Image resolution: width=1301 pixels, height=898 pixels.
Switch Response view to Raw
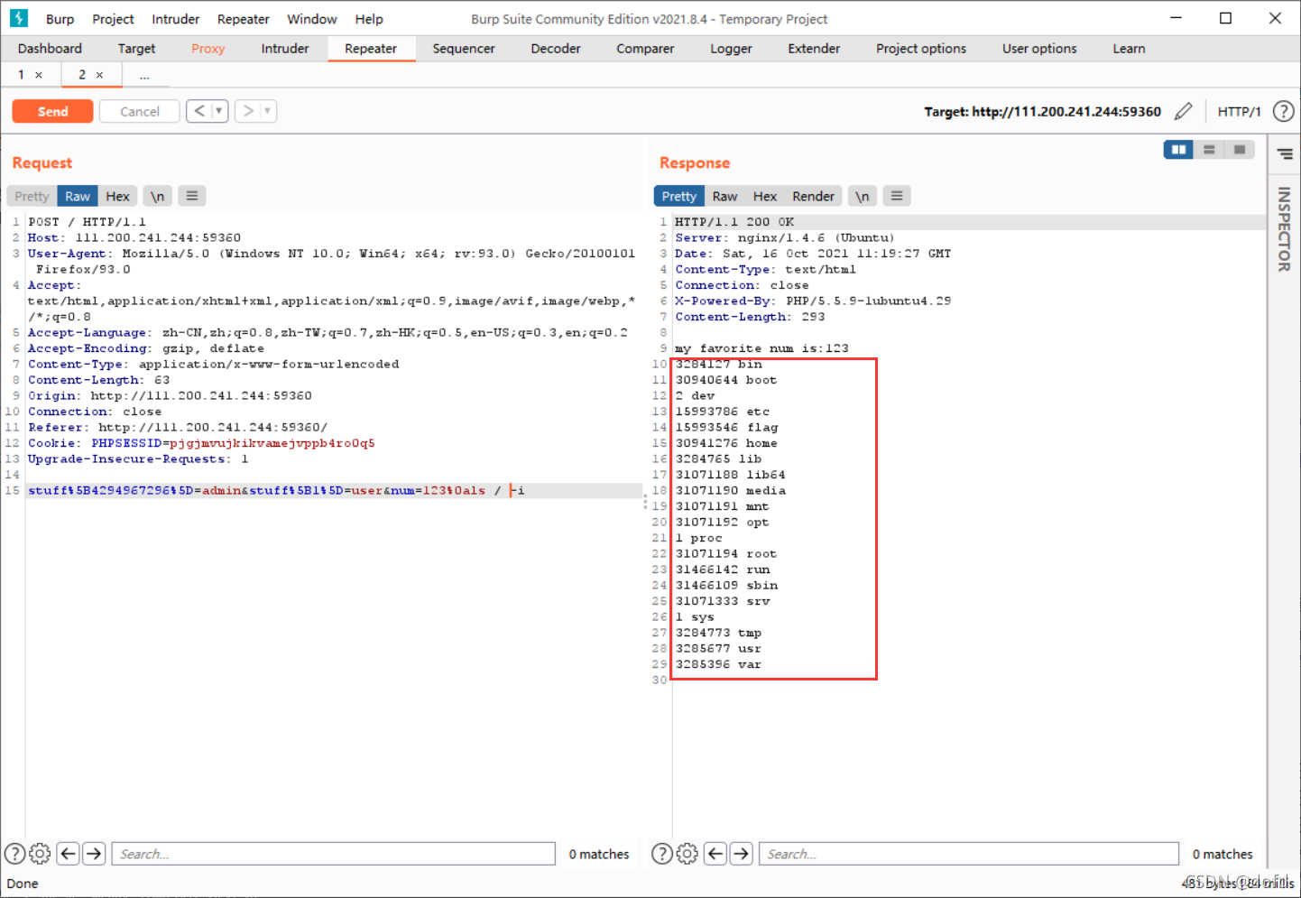(x=724, y=196)
